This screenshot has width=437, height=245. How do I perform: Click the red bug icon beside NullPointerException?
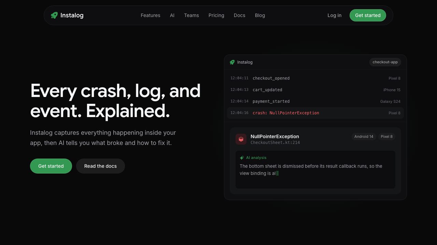pyautogui.click(x=241, y=139)
